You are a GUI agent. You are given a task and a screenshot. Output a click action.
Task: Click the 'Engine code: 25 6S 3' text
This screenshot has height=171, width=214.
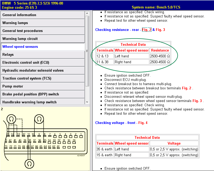(20, 7)
